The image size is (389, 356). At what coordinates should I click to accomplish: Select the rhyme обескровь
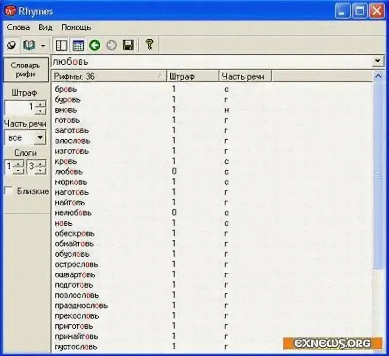tap(75, 234)
